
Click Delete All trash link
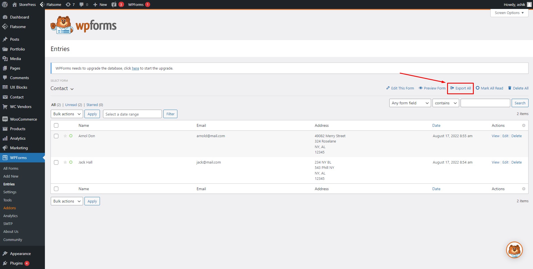click(x=518, y=88)
